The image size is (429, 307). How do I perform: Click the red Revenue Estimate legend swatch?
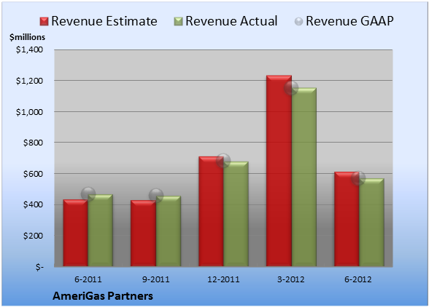point(44,22)
